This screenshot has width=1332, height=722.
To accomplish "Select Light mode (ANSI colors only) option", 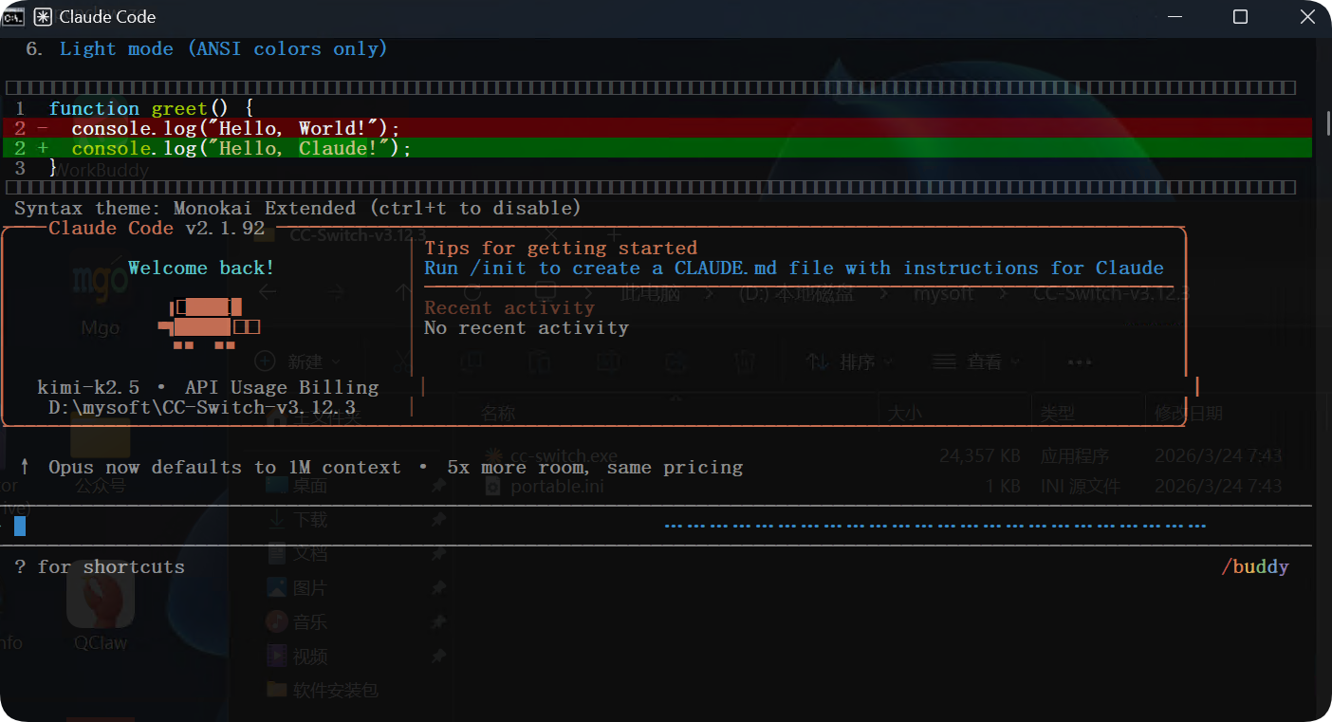I will click(x=223, y=49).
